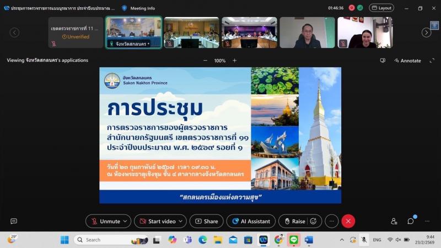
Task: Zoom in the shared content view
Action: tap(235, 61)
